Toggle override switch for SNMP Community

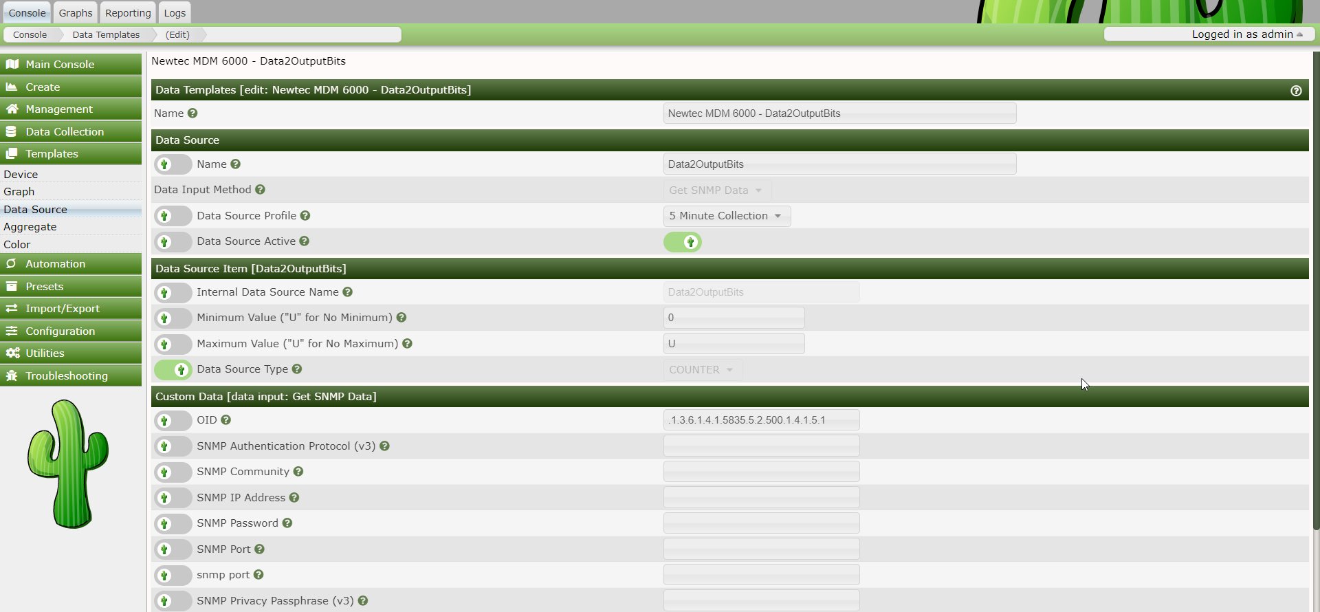pos(173,472)
